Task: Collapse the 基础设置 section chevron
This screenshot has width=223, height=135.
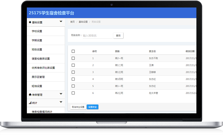Action: 61,21
